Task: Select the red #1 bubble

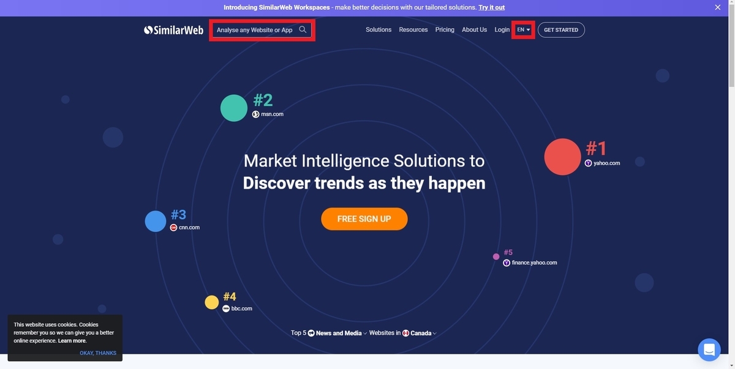Action: [x=562, y=157]
